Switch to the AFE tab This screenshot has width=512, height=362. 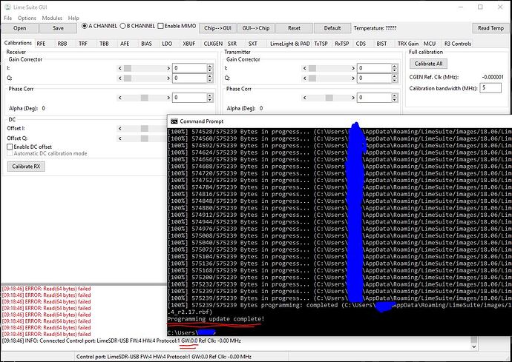125,44
